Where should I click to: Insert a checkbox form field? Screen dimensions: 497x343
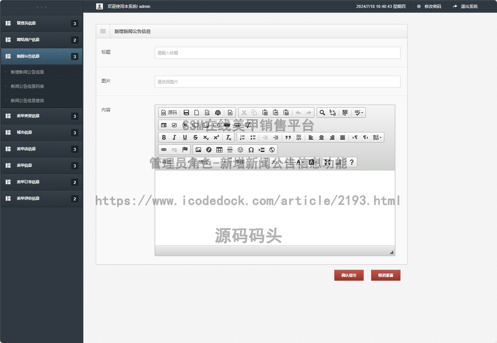(174, 125)
